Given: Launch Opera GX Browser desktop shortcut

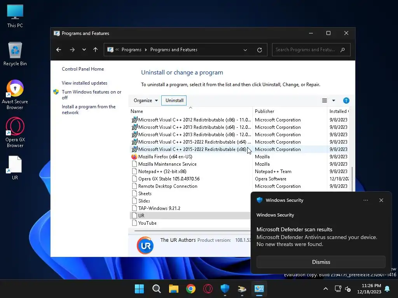Looking at the screenshot, I should pyautogui.click(x=15, y=133).
